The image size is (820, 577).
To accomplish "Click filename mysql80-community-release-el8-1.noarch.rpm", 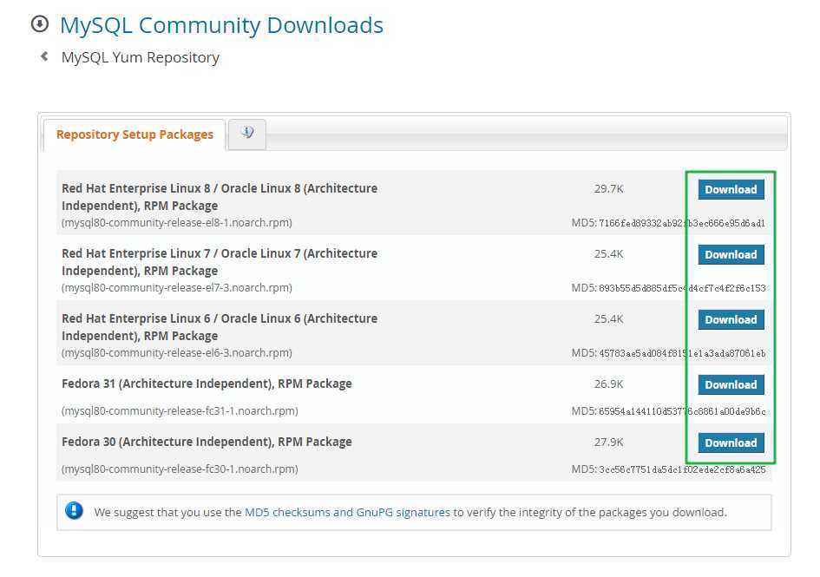I will coord(177,223).
